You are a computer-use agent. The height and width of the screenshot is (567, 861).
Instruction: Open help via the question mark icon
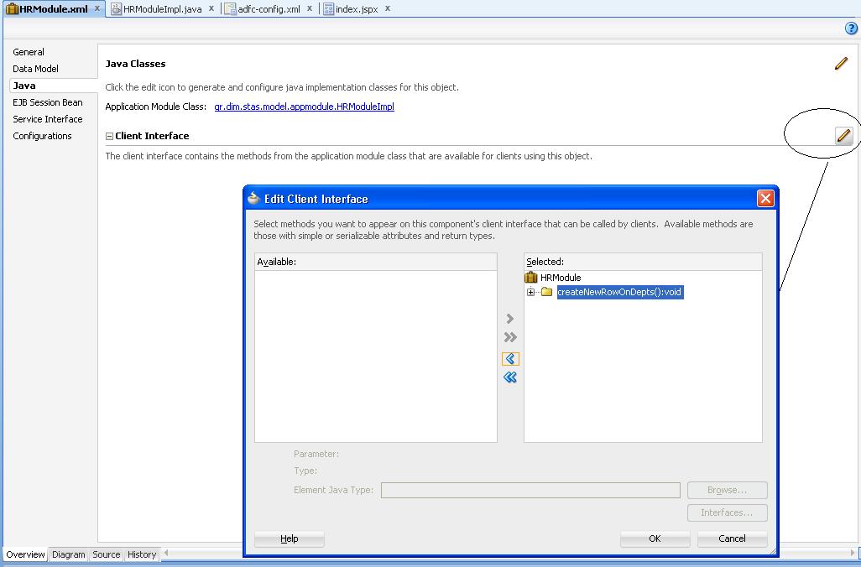click(x=853, y=27)
